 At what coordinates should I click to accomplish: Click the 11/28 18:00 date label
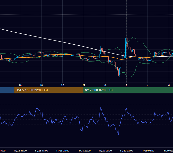tap(41, 151)
